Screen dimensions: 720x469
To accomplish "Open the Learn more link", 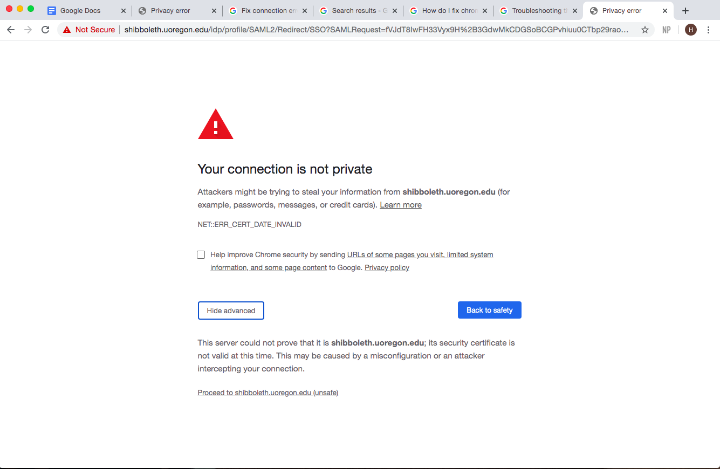I will tap(401, 205).
